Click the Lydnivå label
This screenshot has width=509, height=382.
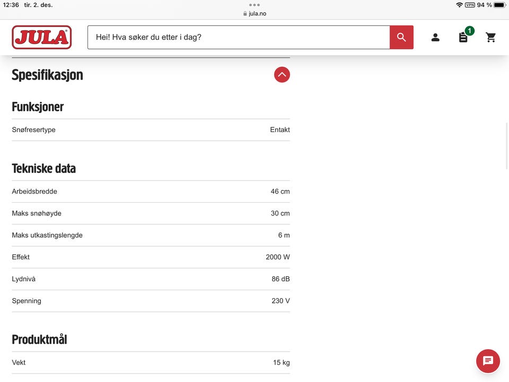24,279
